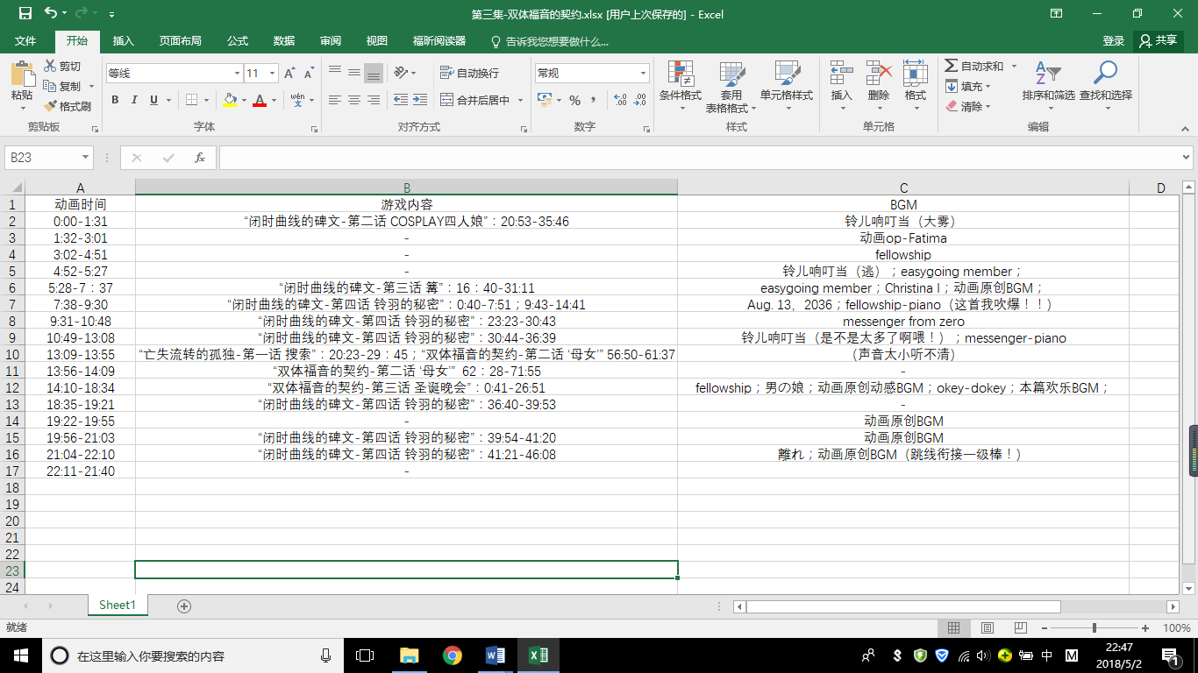Open the number format dropdown 常规
This screenshot has width=1198, height=673.
coord(644,74)
